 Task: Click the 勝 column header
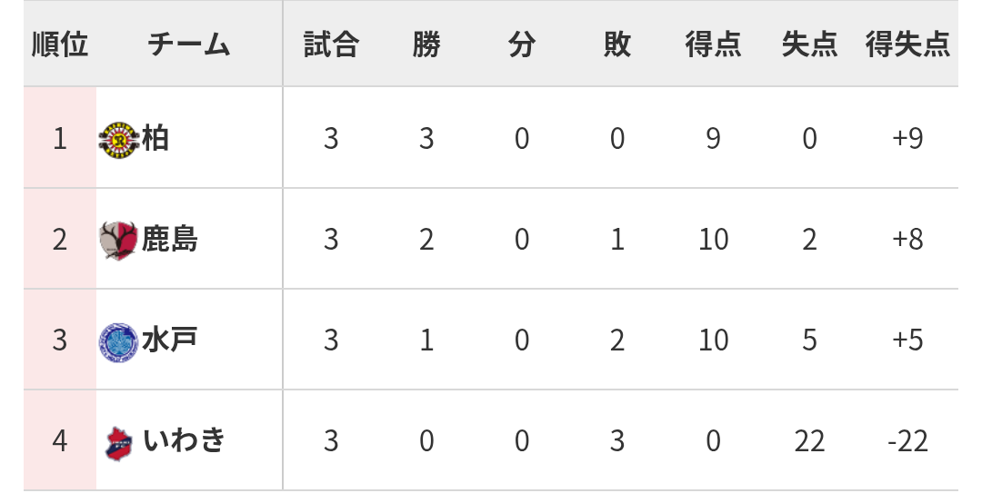[x=426, y=44]
